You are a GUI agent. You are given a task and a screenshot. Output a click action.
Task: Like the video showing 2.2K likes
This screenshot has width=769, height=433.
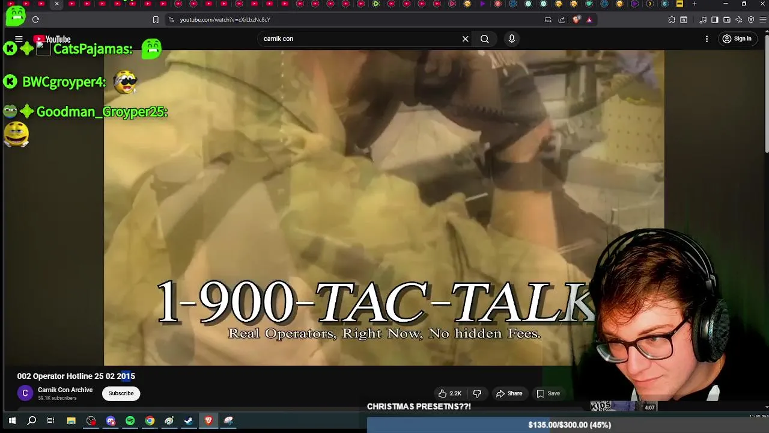click(x=449, y=393)
